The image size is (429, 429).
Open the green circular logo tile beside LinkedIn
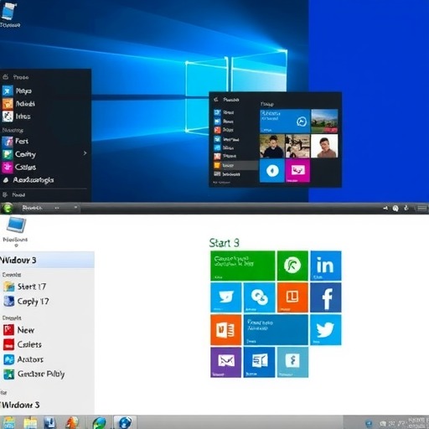pyautogui.click(x=292, y=266)
